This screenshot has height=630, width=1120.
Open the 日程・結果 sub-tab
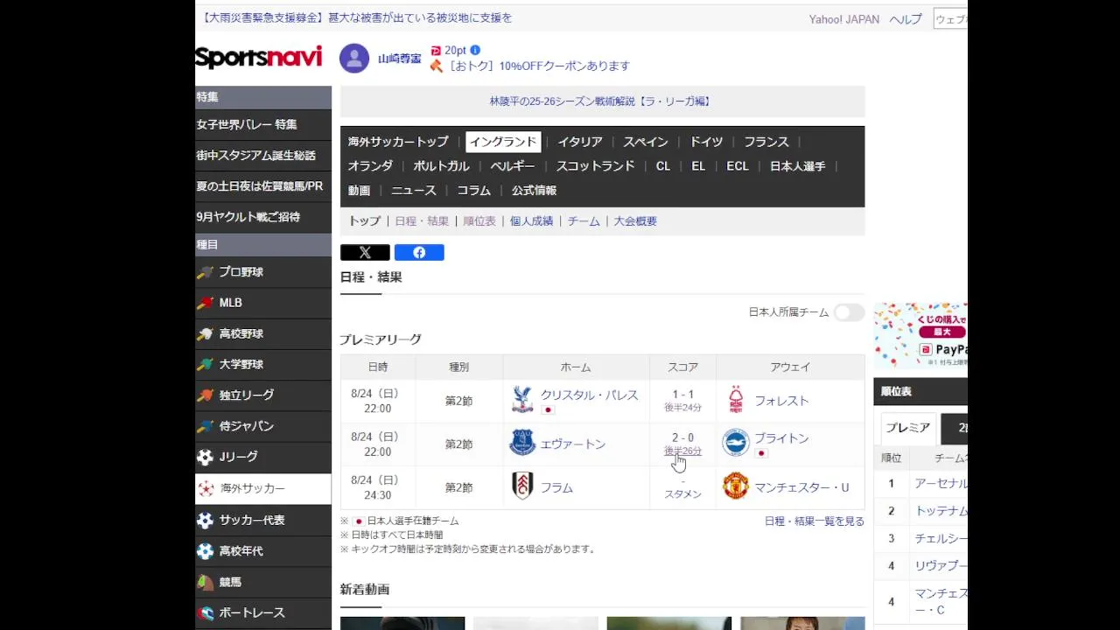coord(422,221)
